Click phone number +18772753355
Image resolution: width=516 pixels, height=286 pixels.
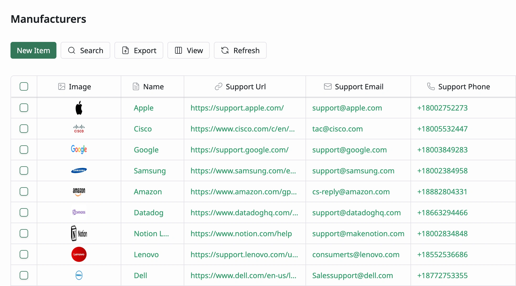[443, 276]
